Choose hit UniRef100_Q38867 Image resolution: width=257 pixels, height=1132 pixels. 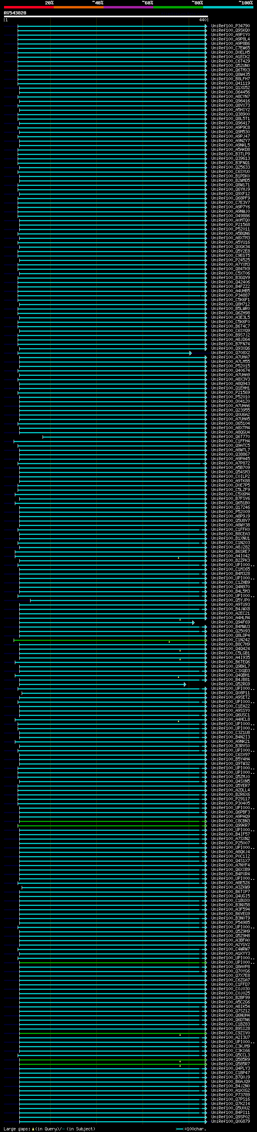point(230,454)
